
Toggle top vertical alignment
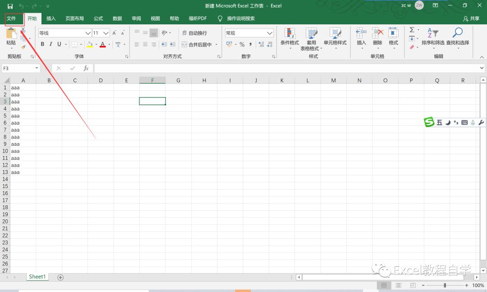(137, 32)
